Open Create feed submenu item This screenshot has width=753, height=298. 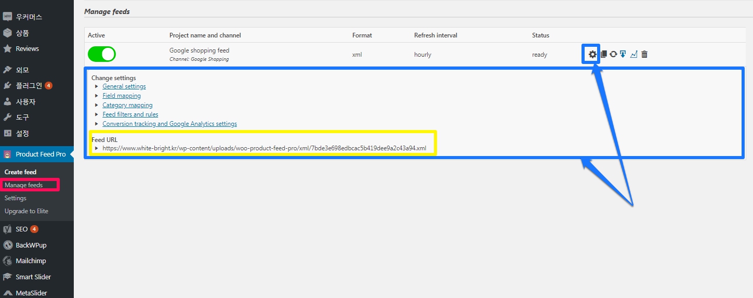(20, 172)
